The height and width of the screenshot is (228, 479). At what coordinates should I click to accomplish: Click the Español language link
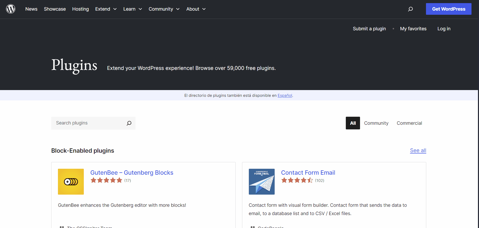tap(285, 95)
